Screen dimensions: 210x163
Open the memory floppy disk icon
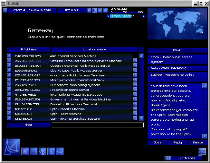(33, 151)
